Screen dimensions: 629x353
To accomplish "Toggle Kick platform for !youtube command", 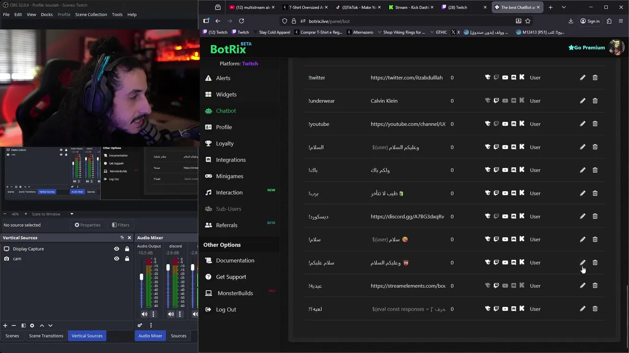I will (x=522, y=124).
